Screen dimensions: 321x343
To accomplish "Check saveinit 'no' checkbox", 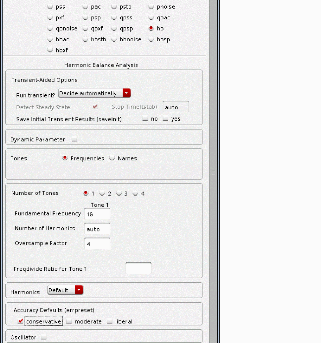I will [x=145, y=119].
